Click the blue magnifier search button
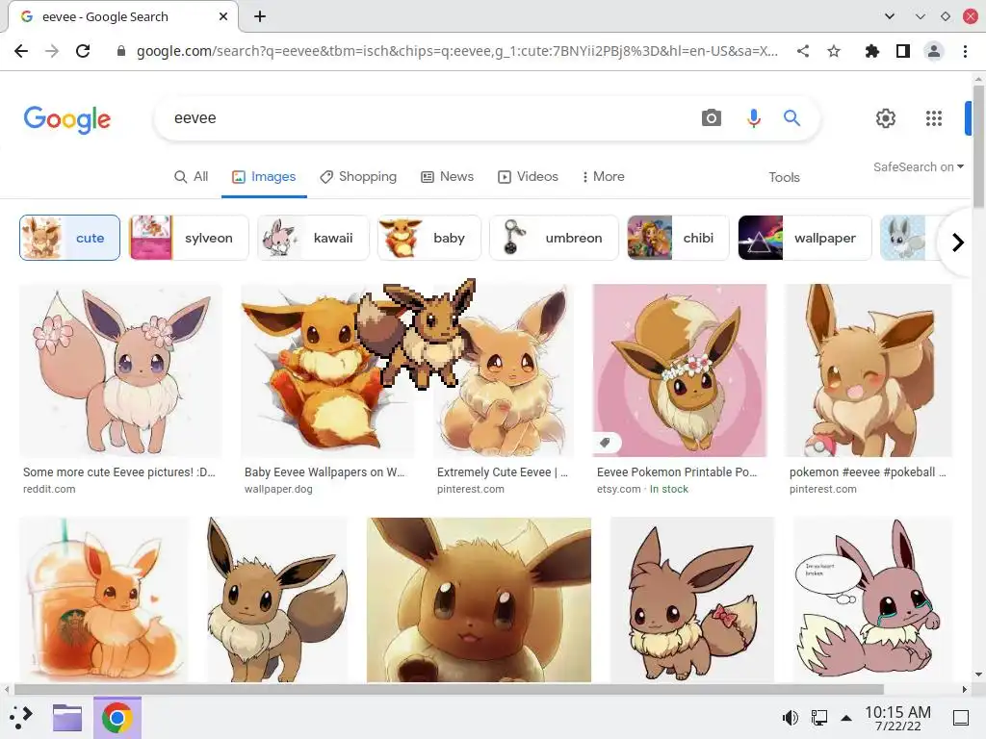 coord(791,118)
